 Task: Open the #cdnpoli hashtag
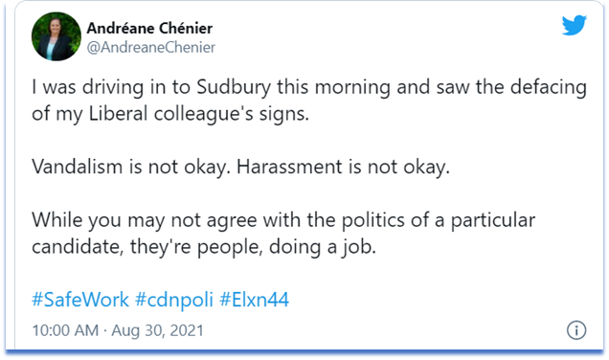[174, 300]
